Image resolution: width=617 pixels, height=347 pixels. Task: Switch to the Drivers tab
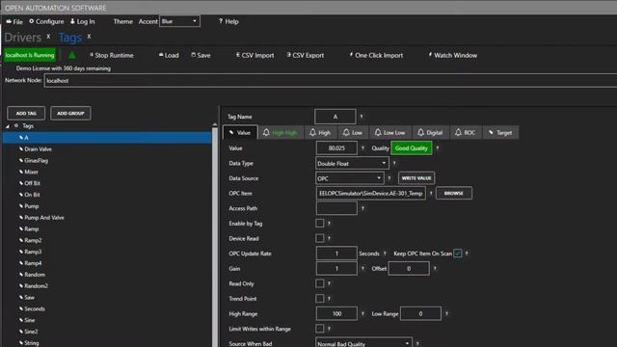coord(23,38)
